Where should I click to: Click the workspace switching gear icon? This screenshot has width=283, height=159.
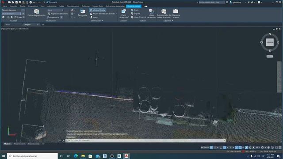[262, 148]
